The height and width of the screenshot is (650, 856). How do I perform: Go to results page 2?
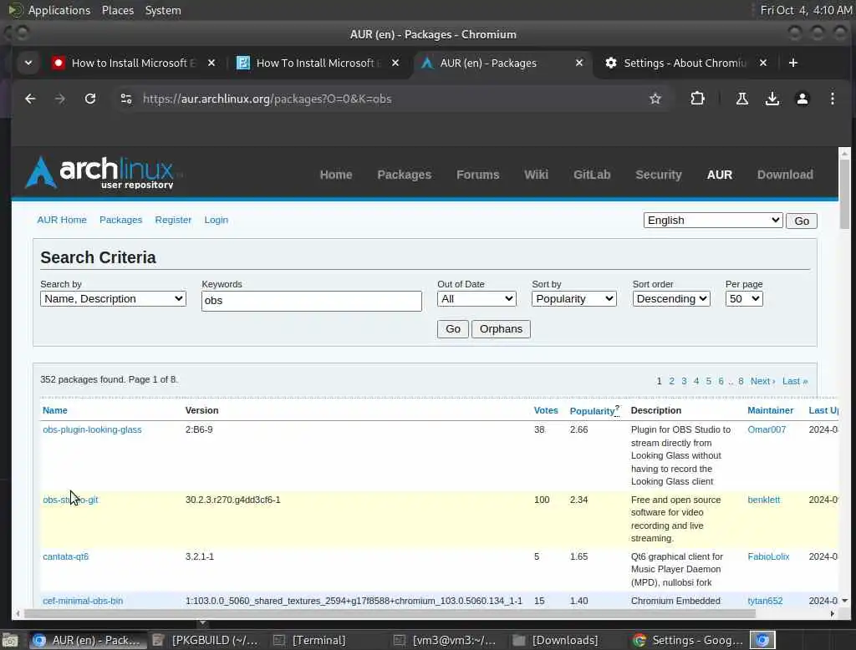coord(671,381)
